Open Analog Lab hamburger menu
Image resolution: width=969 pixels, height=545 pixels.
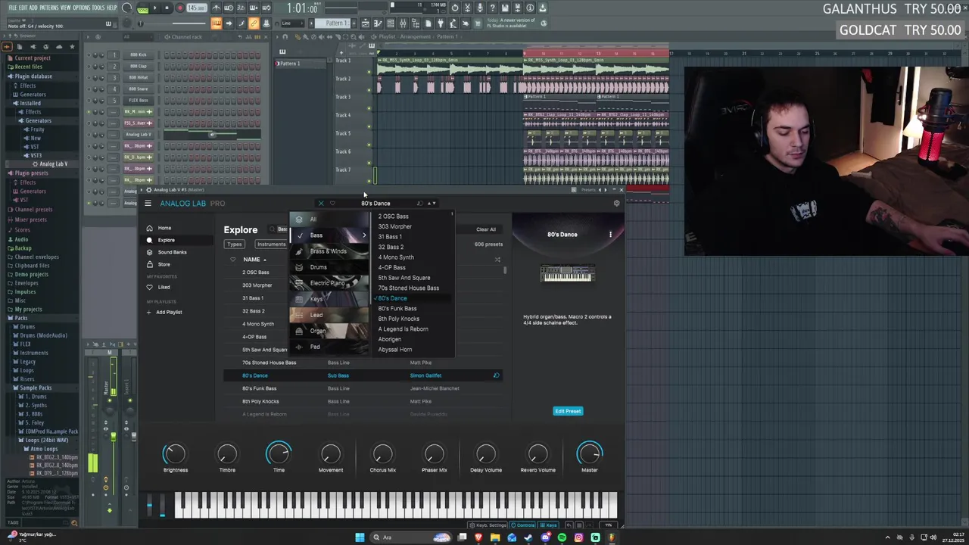148,203
